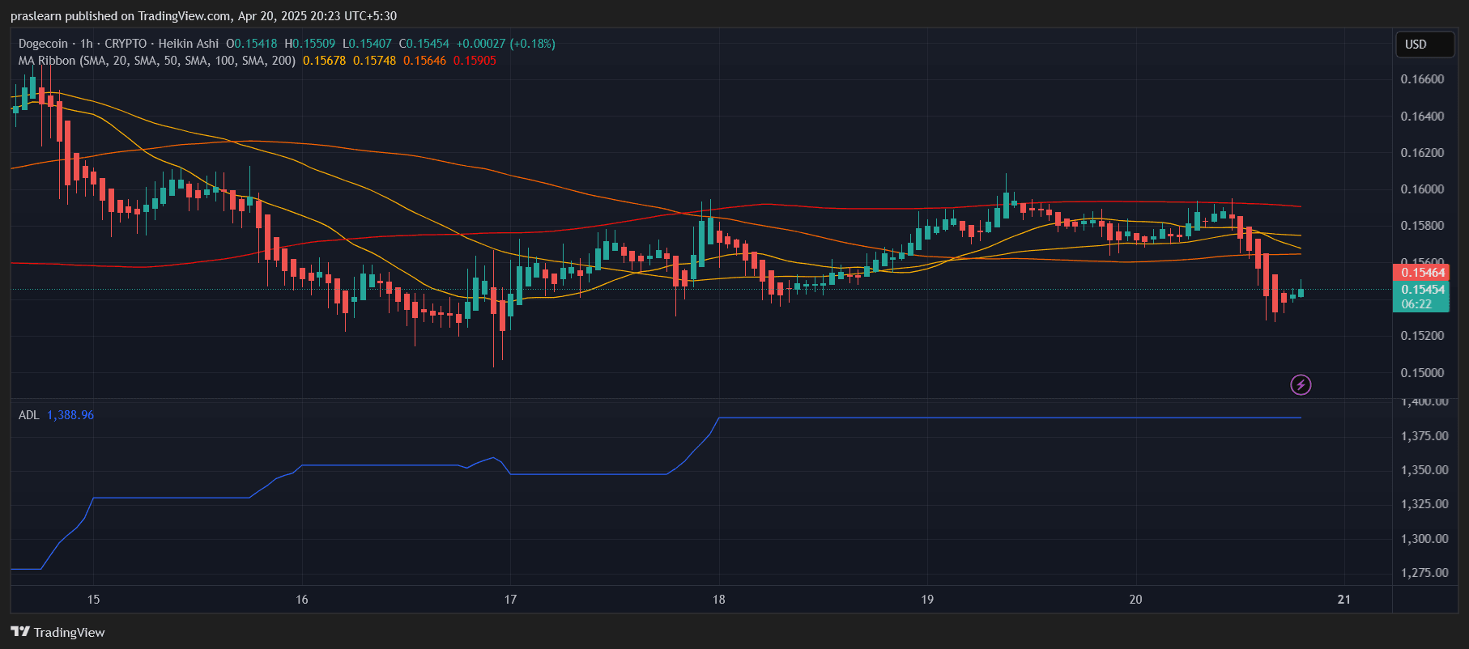This screenshot has height=649, width=1469.
Task: Click the red 0.15464 price label
Action: pos(1422,273)
